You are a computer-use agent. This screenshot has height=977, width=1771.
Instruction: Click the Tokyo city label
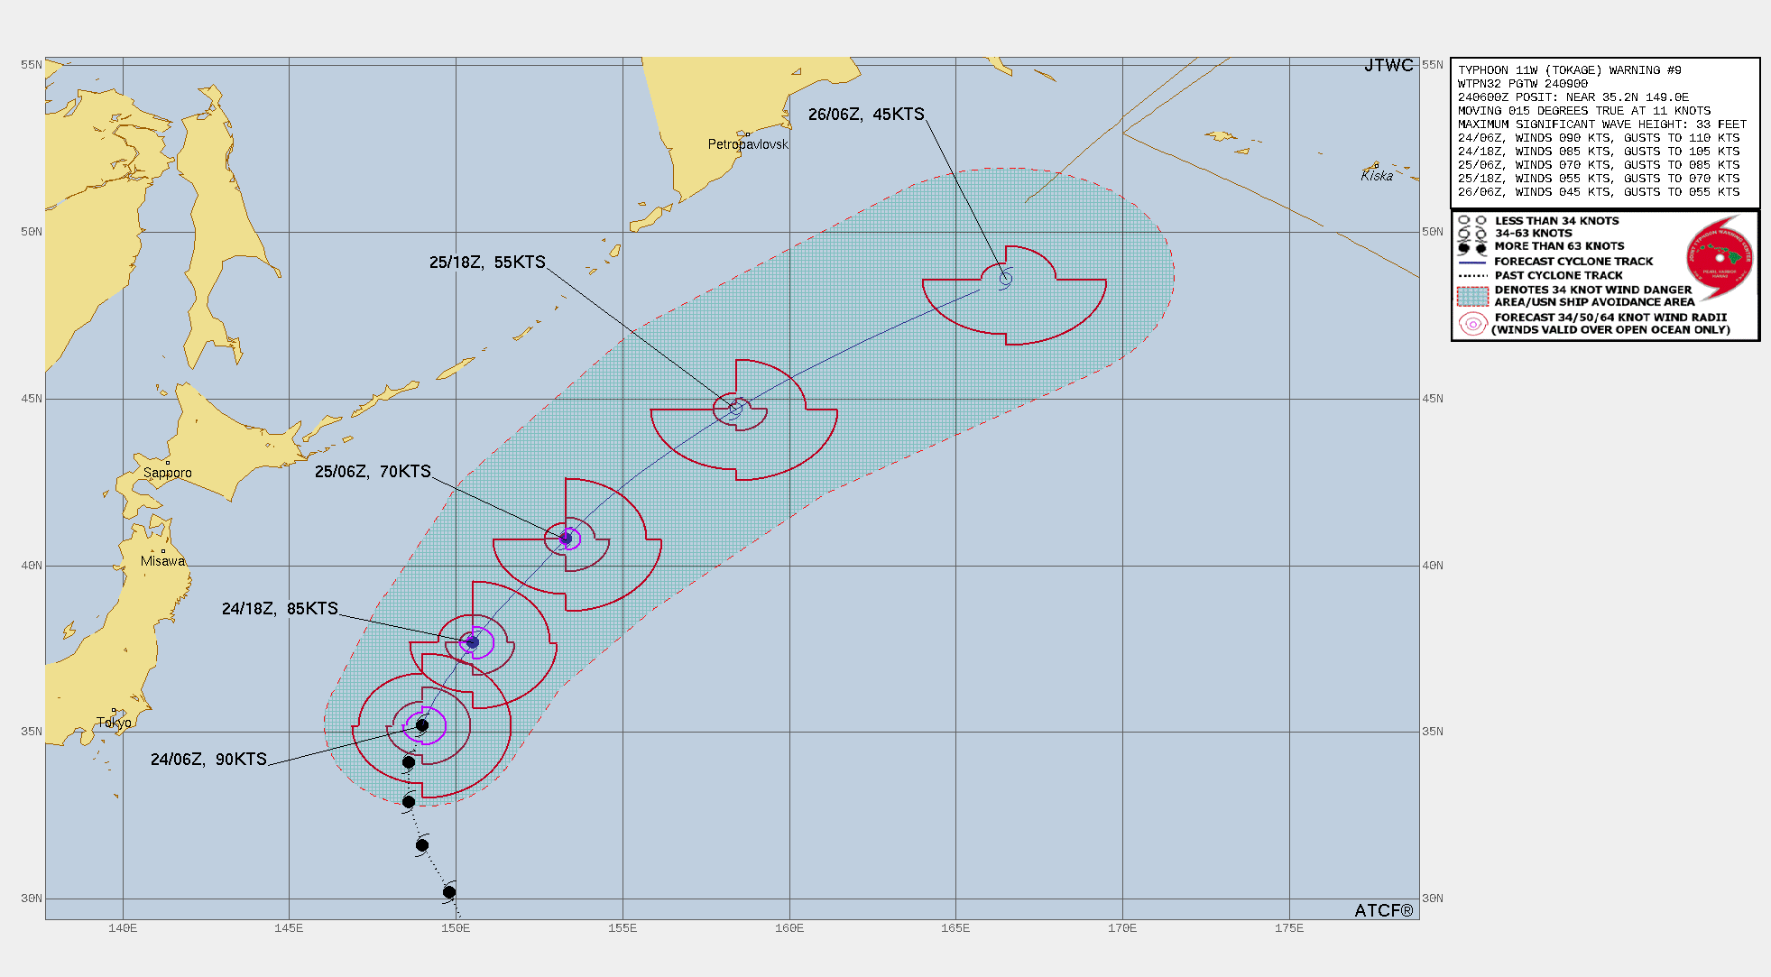(115, 723)
